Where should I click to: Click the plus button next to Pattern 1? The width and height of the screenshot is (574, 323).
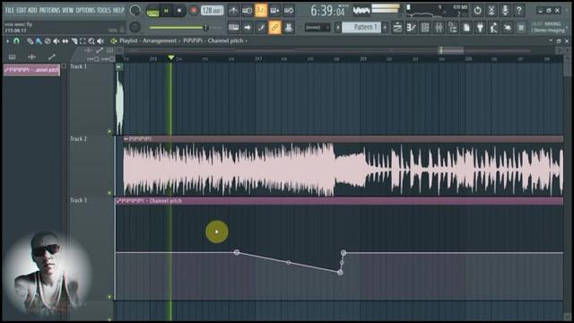385,27
